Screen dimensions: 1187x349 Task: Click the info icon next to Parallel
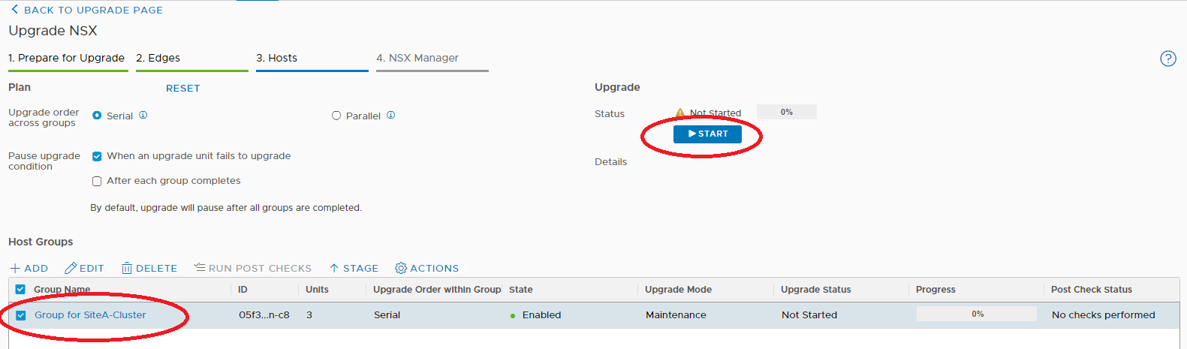(x=390, y=115)
